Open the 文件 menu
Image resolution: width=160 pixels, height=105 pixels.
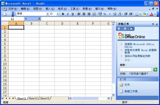[13, 9]
